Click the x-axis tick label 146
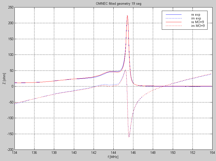Viewport: 216px width, 161px height. pos(133,153)
